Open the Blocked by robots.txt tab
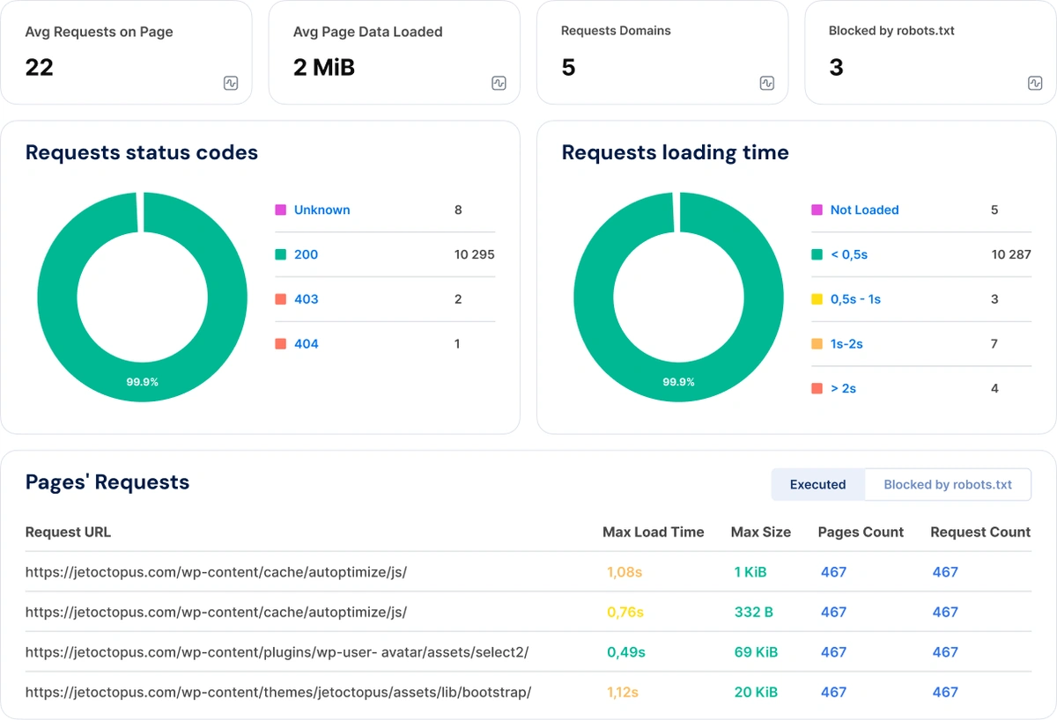Screen dimensions: 1057x720 (x=948, y=484)
